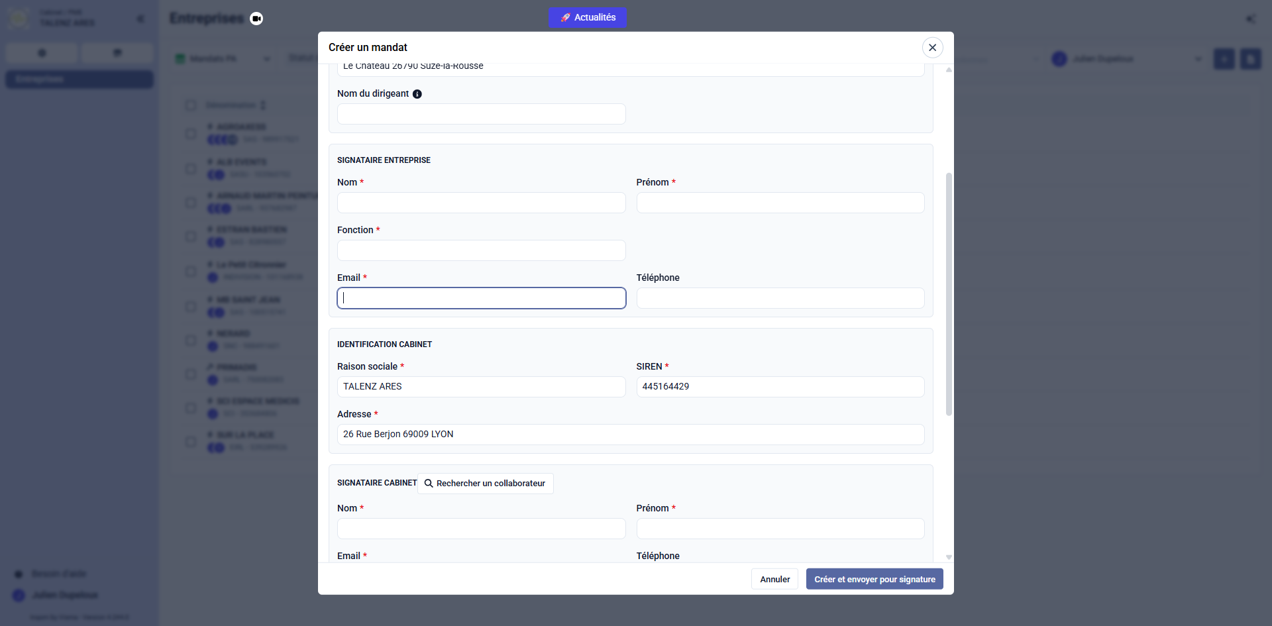This screenshot has height=626, width=1272.
Task: Focus the Signataire Entreprise Fonction field
Action: pos(481,250)
